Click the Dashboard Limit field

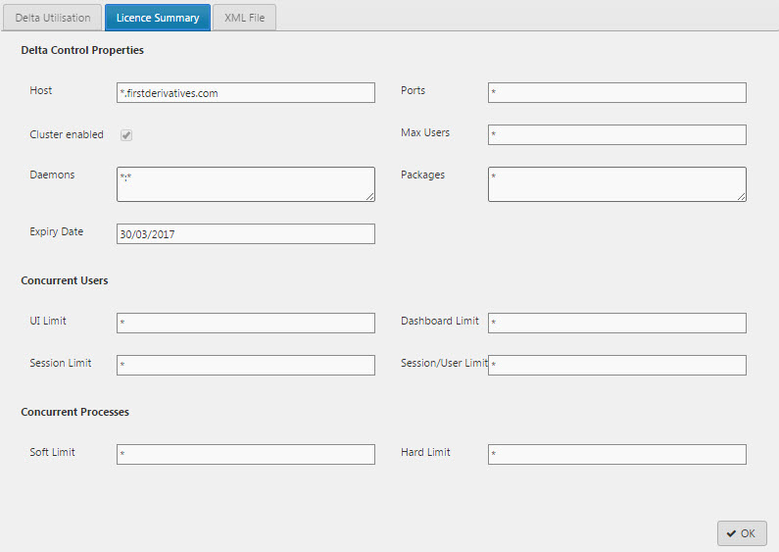(x=617, y=323)
